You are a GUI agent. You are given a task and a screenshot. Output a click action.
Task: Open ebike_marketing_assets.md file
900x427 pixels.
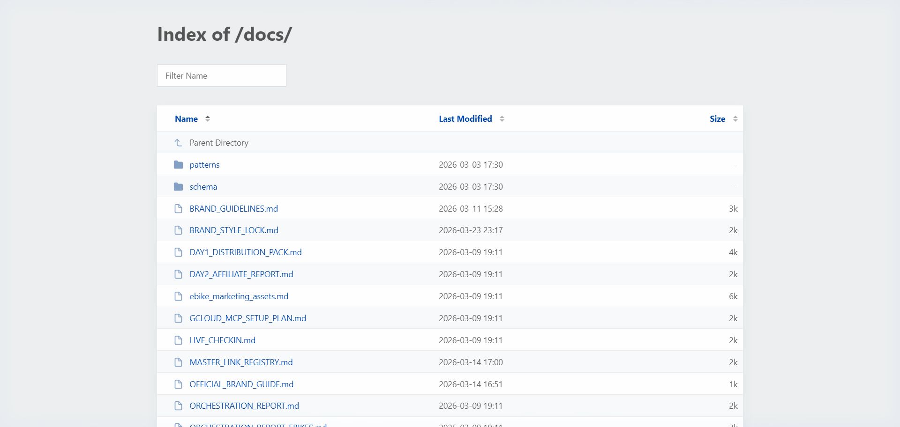239,296
